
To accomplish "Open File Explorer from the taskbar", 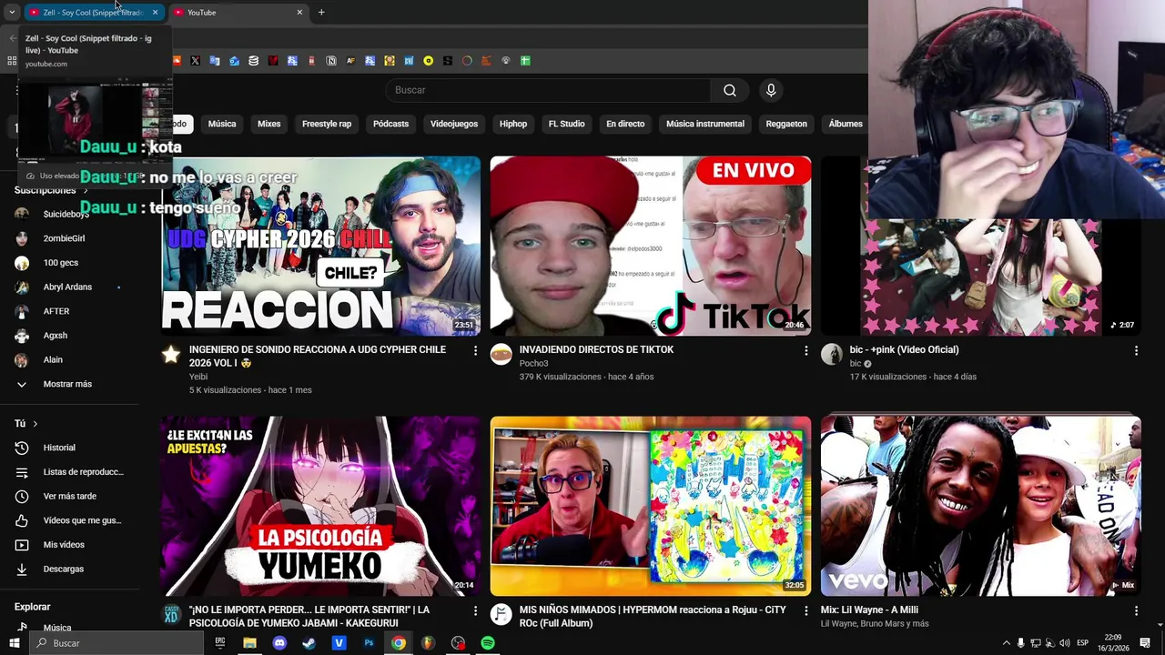I will [249, 643].
